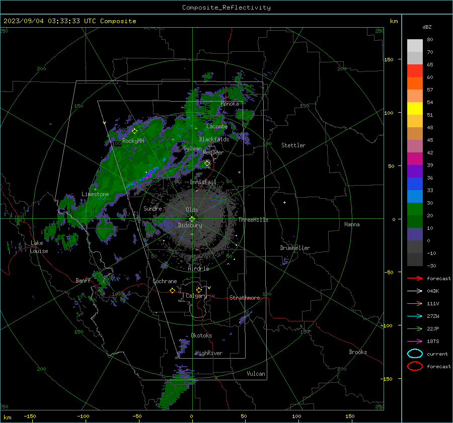The width and height of the screenshot is (453, 423).
Task: Click the ThreeHills town label
Action: (x=253, y=220)
